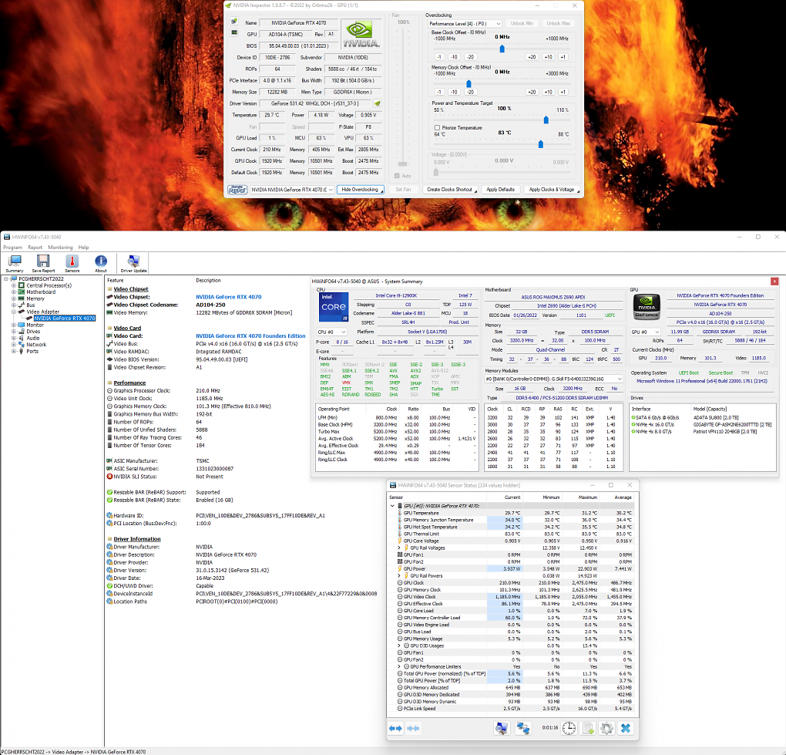
Task: Open the Sensors thermometer toolbar icon
Action: tap(72, 263)
